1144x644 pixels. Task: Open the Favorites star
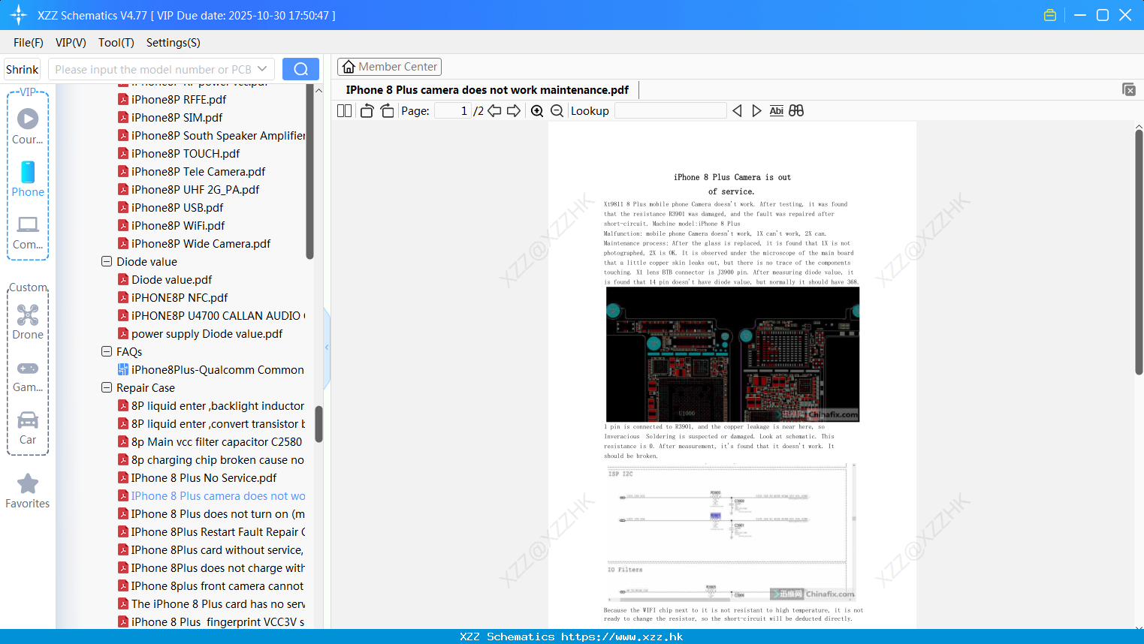click(x=28, y=492)
